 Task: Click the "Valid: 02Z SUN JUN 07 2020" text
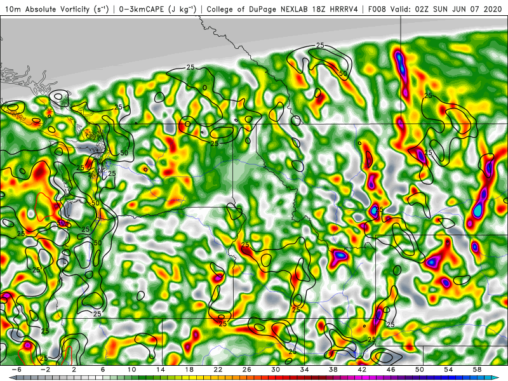click(446, 10)
